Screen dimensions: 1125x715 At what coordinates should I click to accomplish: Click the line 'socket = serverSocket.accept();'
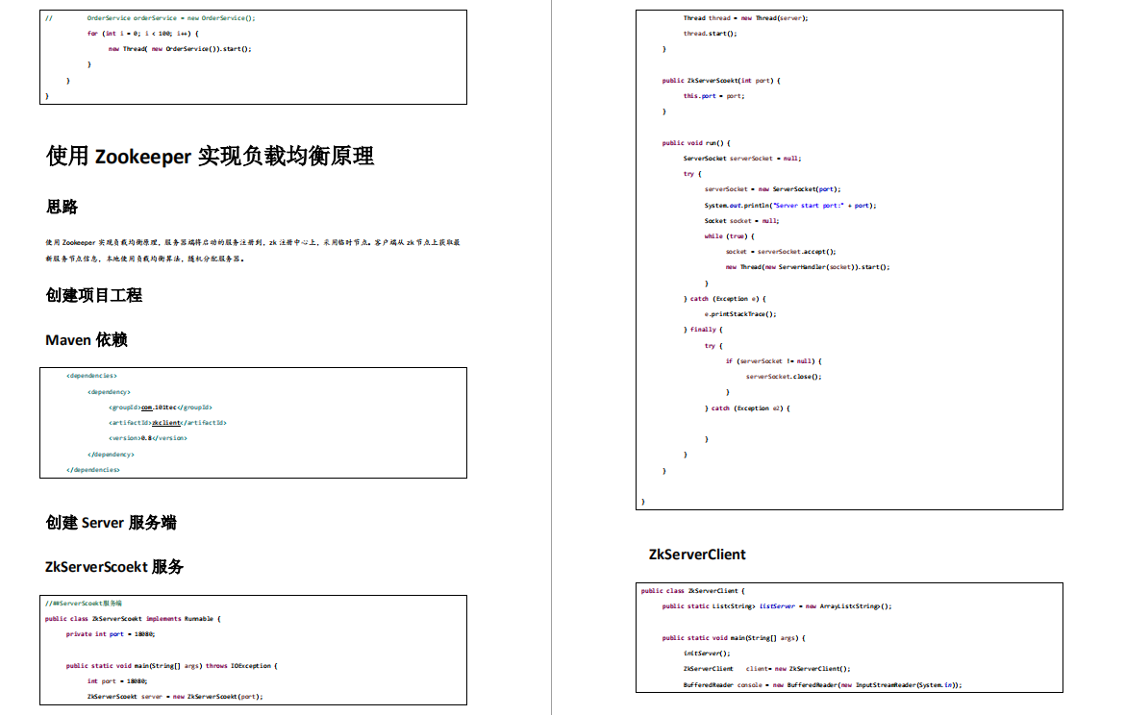tap(781, 252)
